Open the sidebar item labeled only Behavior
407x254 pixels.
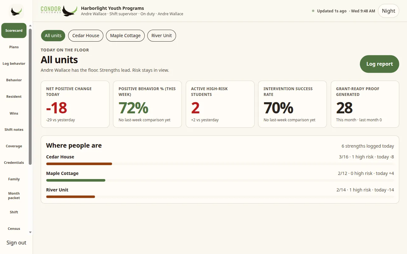(14, 80)
